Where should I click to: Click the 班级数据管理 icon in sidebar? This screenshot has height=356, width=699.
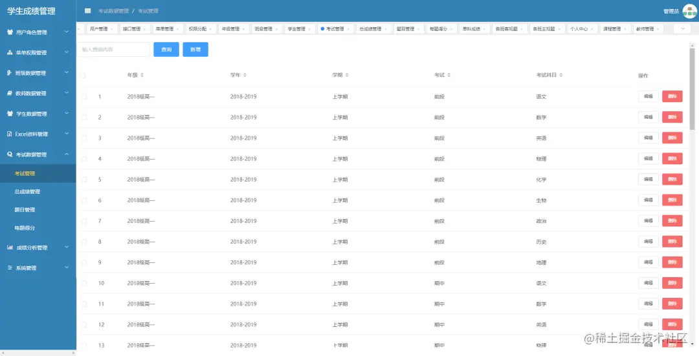(x=9, y=72)
